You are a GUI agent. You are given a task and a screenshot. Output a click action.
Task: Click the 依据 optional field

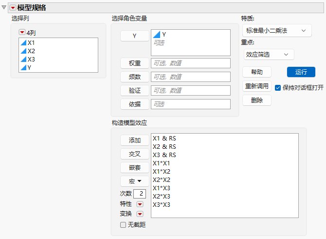191,104
